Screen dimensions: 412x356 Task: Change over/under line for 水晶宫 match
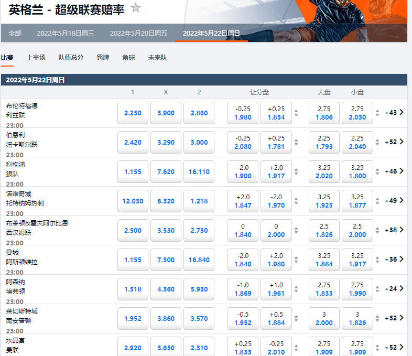(377, 348)
